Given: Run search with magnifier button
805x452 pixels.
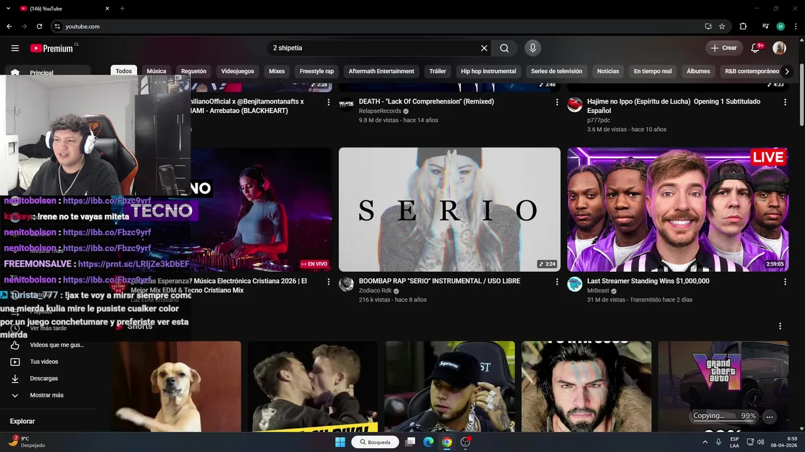Looking at the screenshot, I should (504, 48).
